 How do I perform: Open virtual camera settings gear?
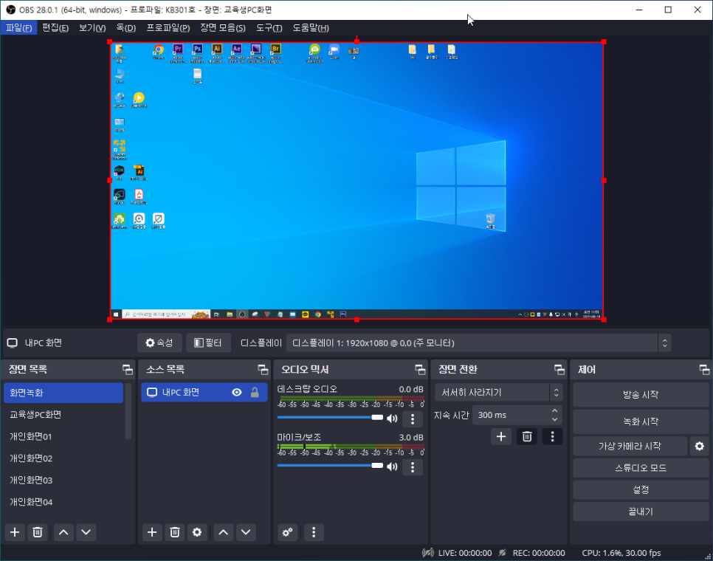pos(700,446)
